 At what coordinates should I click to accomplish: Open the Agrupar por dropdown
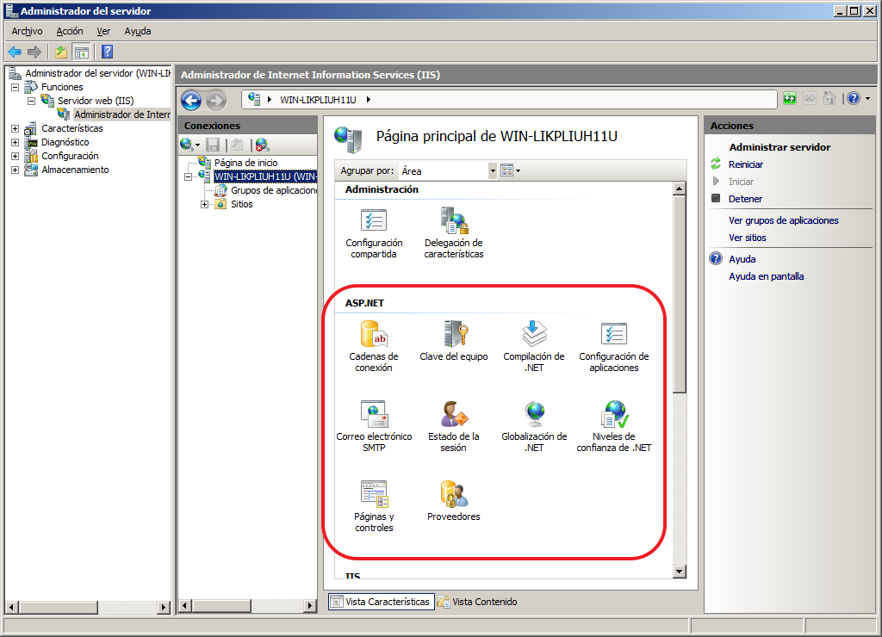tap(493, 171)
